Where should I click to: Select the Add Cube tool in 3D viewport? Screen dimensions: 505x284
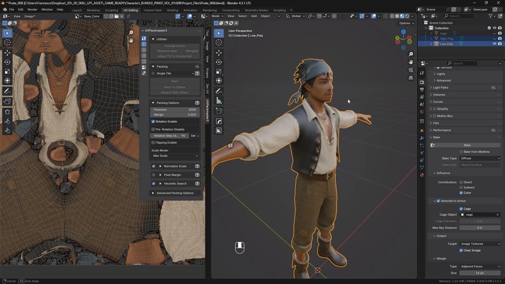[219, 111]
